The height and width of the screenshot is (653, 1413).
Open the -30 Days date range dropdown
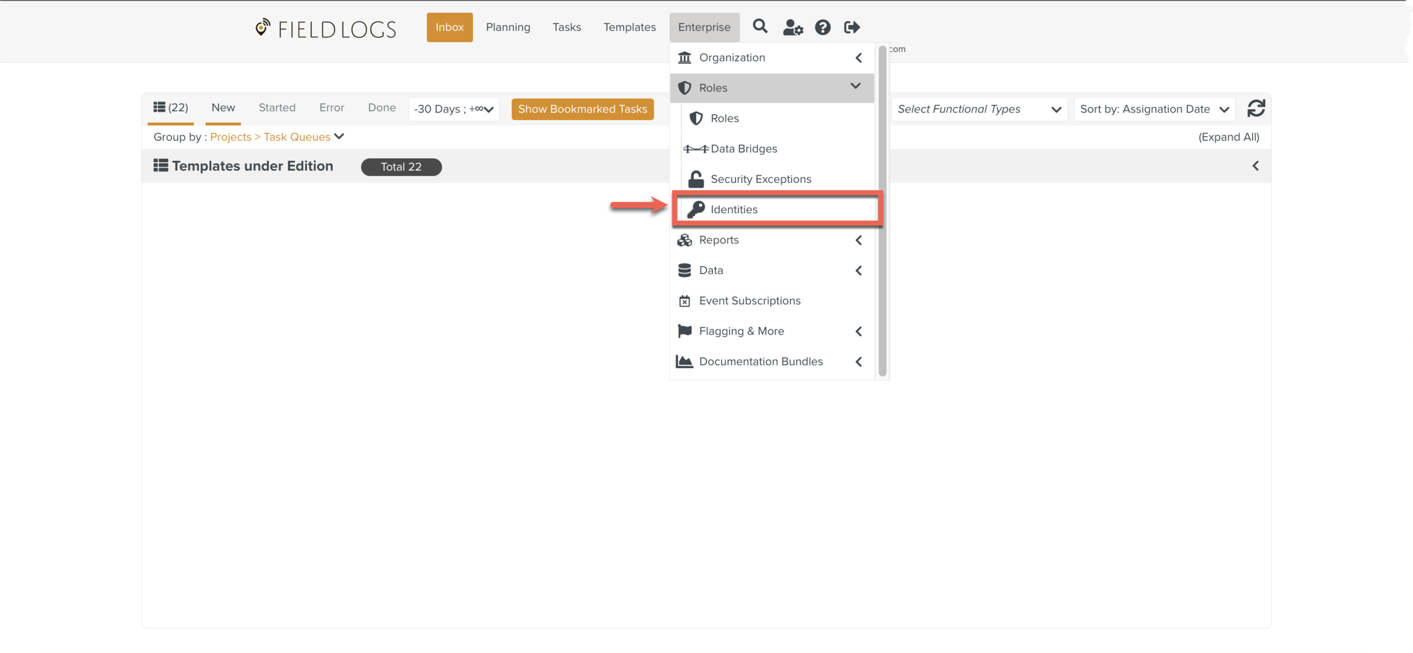pyautogui.click(x=453, y=109)
